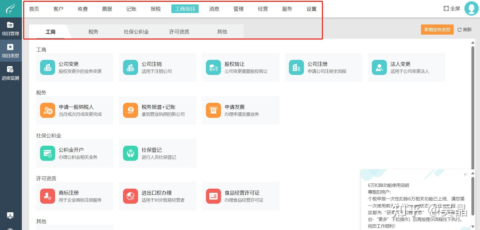Image resolution: width=480 pixels, height=230 pixels.
Task: Open the 公司注销 card icon
Action: tap(131, 67)
